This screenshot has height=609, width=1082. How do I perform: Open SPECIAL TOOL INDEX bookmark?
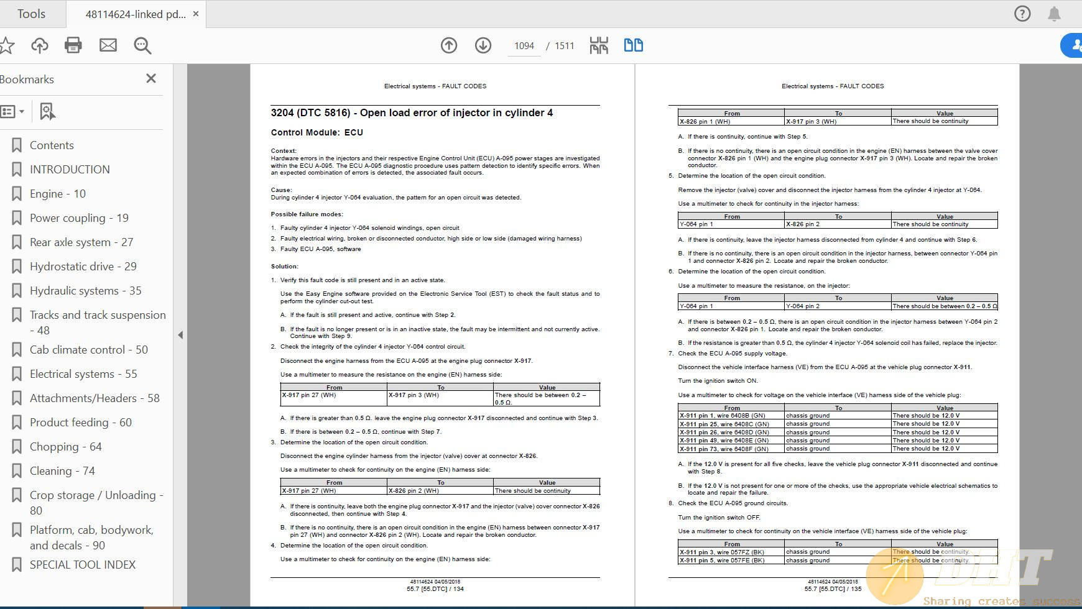pos(83,565)
